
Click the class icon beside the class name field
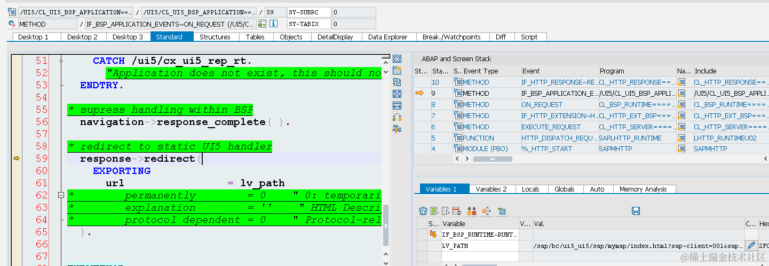(12, 12)
